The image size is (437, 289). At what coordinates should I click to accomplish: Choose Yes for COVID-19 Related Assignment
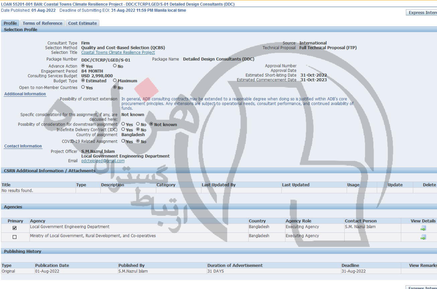pos(123,141)
